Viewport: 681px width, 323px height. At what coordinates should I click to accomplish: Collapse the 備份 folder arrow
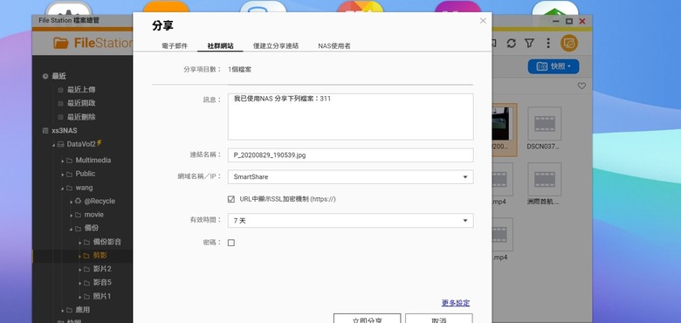click(72, 229)
